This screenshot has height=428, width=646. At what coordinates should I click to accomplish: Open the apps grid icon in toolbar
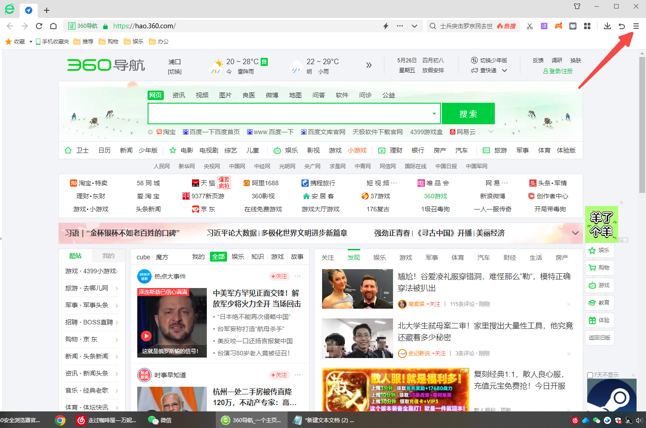(x=587, y=26)
